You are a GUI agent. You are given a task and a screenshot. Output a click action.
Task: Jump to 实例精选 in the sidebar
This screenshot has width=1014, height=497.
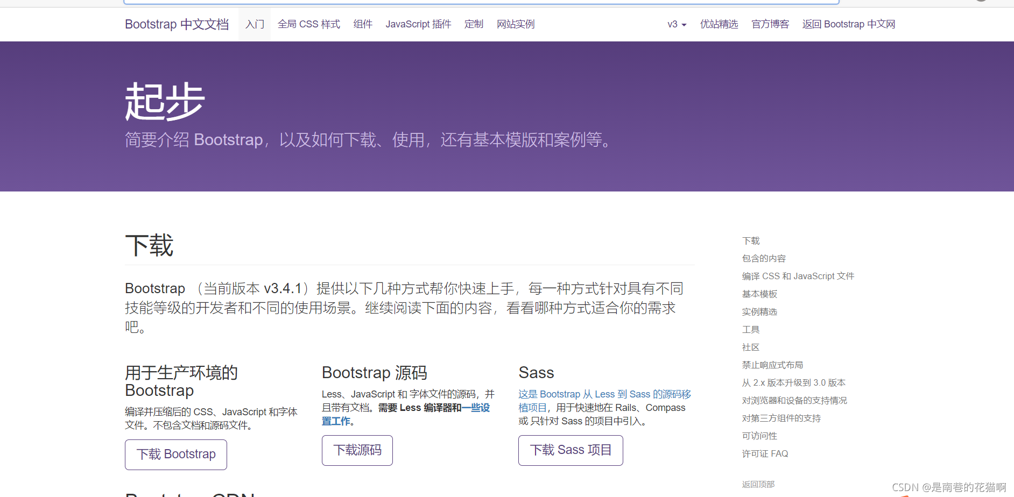point(759,312)
